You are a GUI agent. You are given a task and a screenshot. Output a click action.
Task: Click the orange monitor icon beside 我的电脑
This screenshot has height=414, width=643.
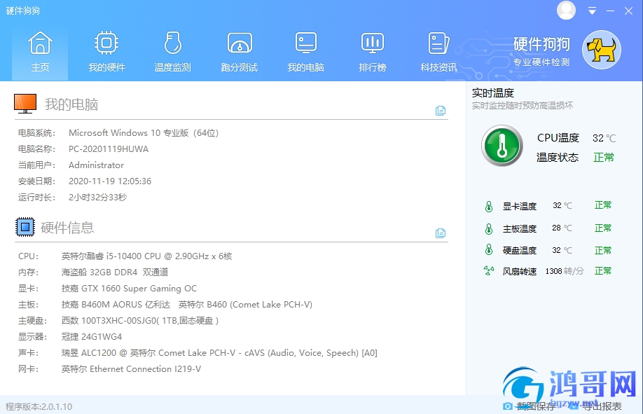25,104
